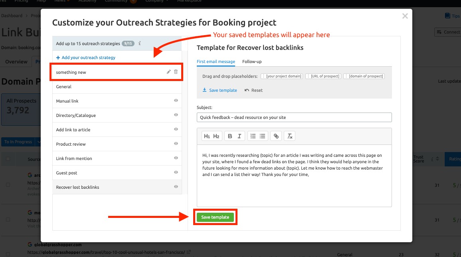The width and height of the screenshot is (461, 257).
Task: Toggle italic text formatting
Action: [x=239, y=136]
